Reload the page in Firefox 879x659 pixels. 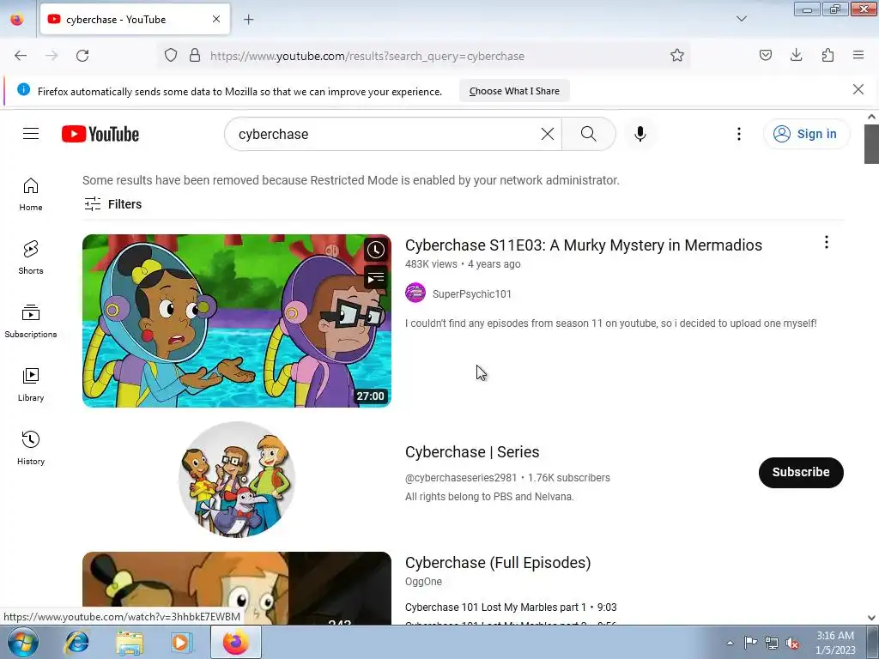82,56
